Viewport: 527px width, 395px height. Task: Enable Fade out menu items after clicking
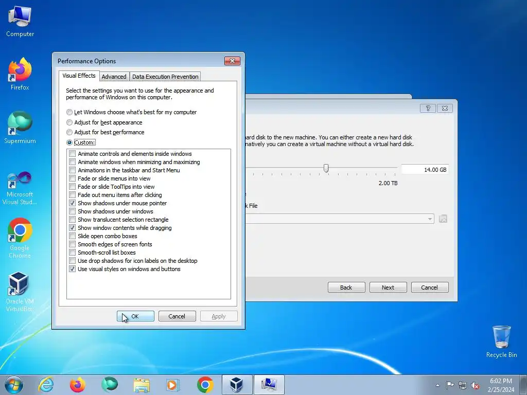click(x=72, y=195)
